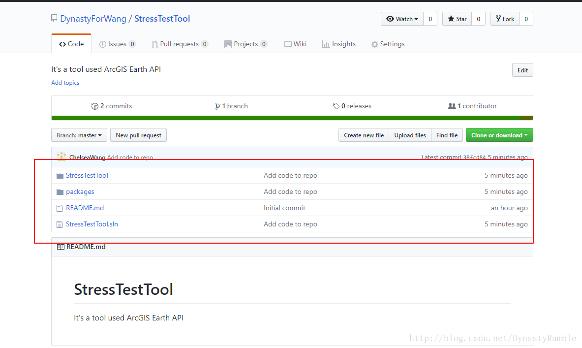Click the README.md file icon in list
The height and width of the screenshot is (348, 582).
(x=60, y=208)
